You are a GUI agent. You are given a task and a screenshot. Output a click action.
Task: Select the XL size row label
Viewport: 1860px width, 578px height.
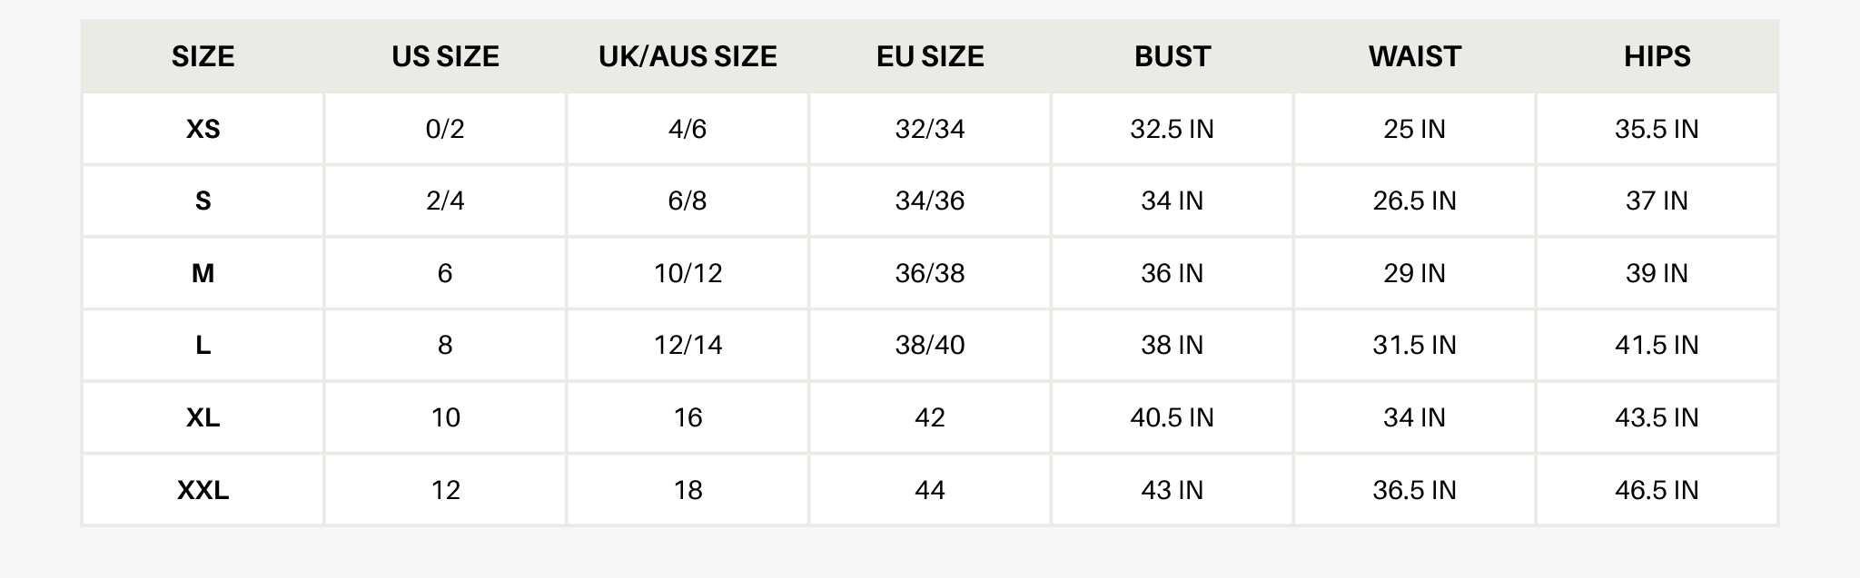click(x=203, y=417)
